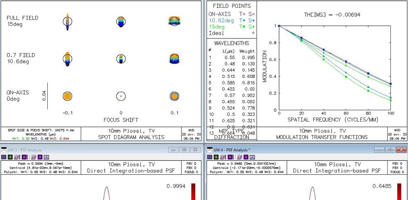
Task: Select the purple spot-with-scale-bar icon in UW 4 toolbar
Action: tap(231, 157)
